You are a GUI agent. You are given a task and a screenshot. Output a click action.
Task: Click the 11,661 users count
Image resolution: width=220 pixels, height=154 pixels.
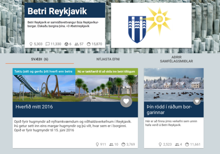195,144
